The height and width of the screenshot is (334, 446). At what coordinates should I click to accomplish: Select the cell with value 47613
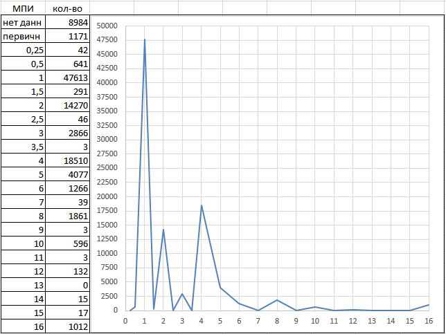(x=68, y=77)
